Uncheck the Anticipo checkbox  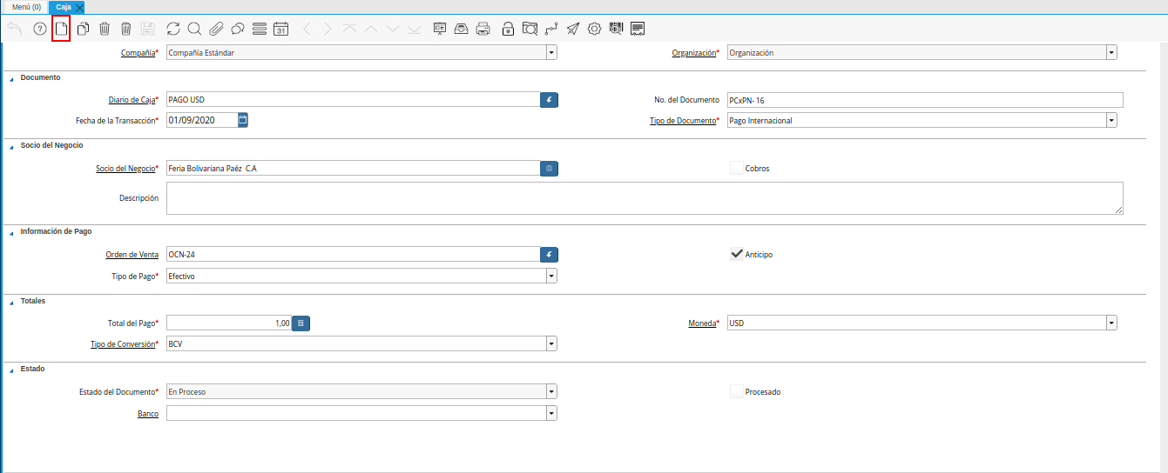tap(737, 254)
